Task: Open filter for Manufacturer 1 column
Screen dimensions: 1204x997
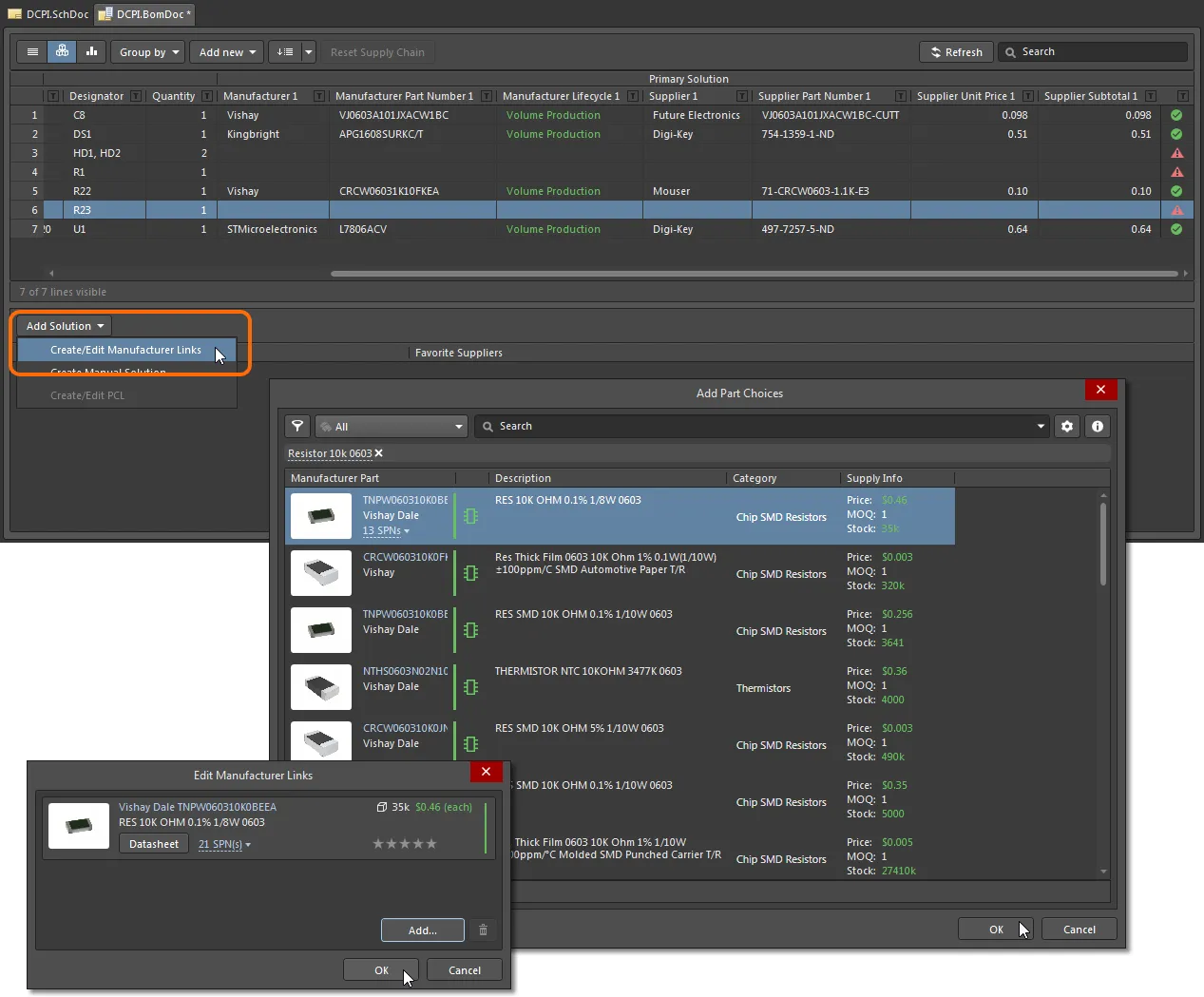Action: click(x=317, y=96)
